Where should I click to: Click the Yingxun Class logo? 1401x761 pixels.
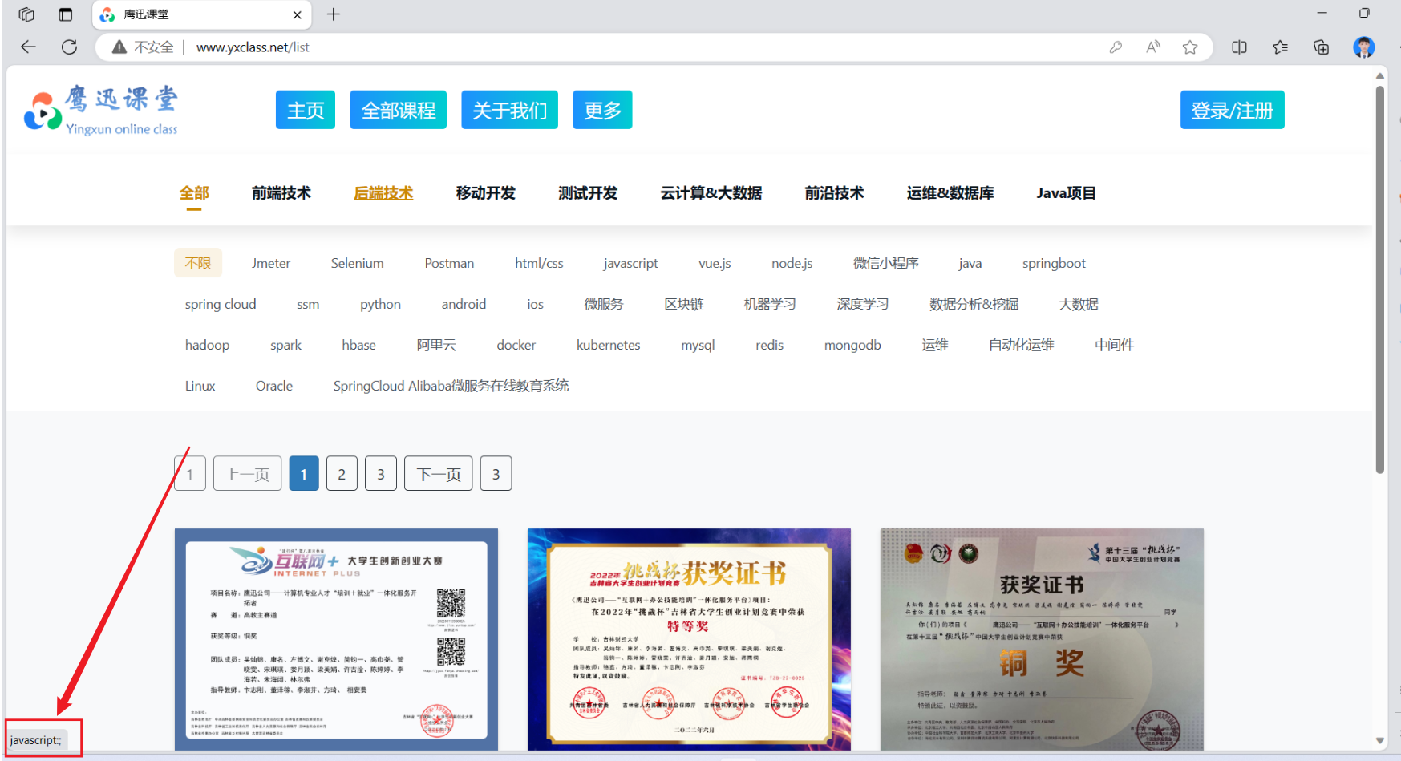[x=99, y=109]
